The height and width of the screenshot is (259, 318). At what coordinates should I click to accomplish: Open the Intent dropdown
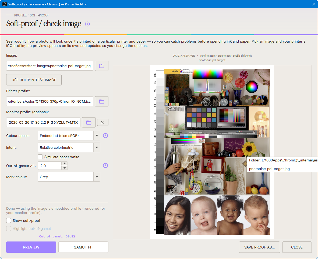[x=69, y=147]
